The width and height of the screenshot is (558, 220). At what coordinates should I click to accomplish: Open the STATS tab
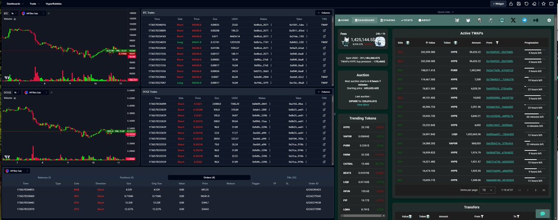tap(406, 20)
